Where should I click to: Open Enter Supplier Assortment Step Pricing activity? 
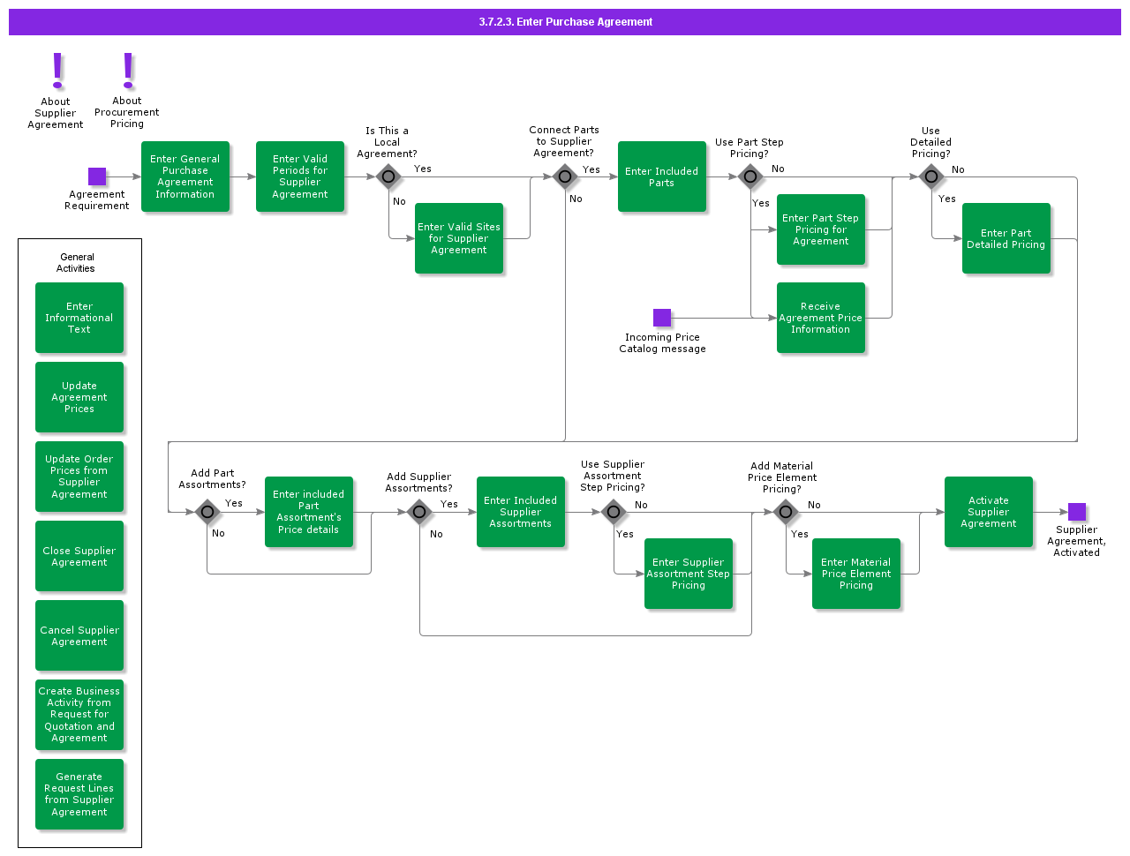pyautogui.click(x=689, y=574)
